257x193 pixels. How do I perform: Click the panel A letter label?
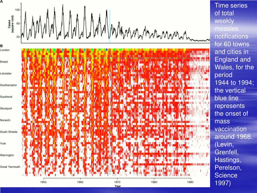[x=1, y=1]
